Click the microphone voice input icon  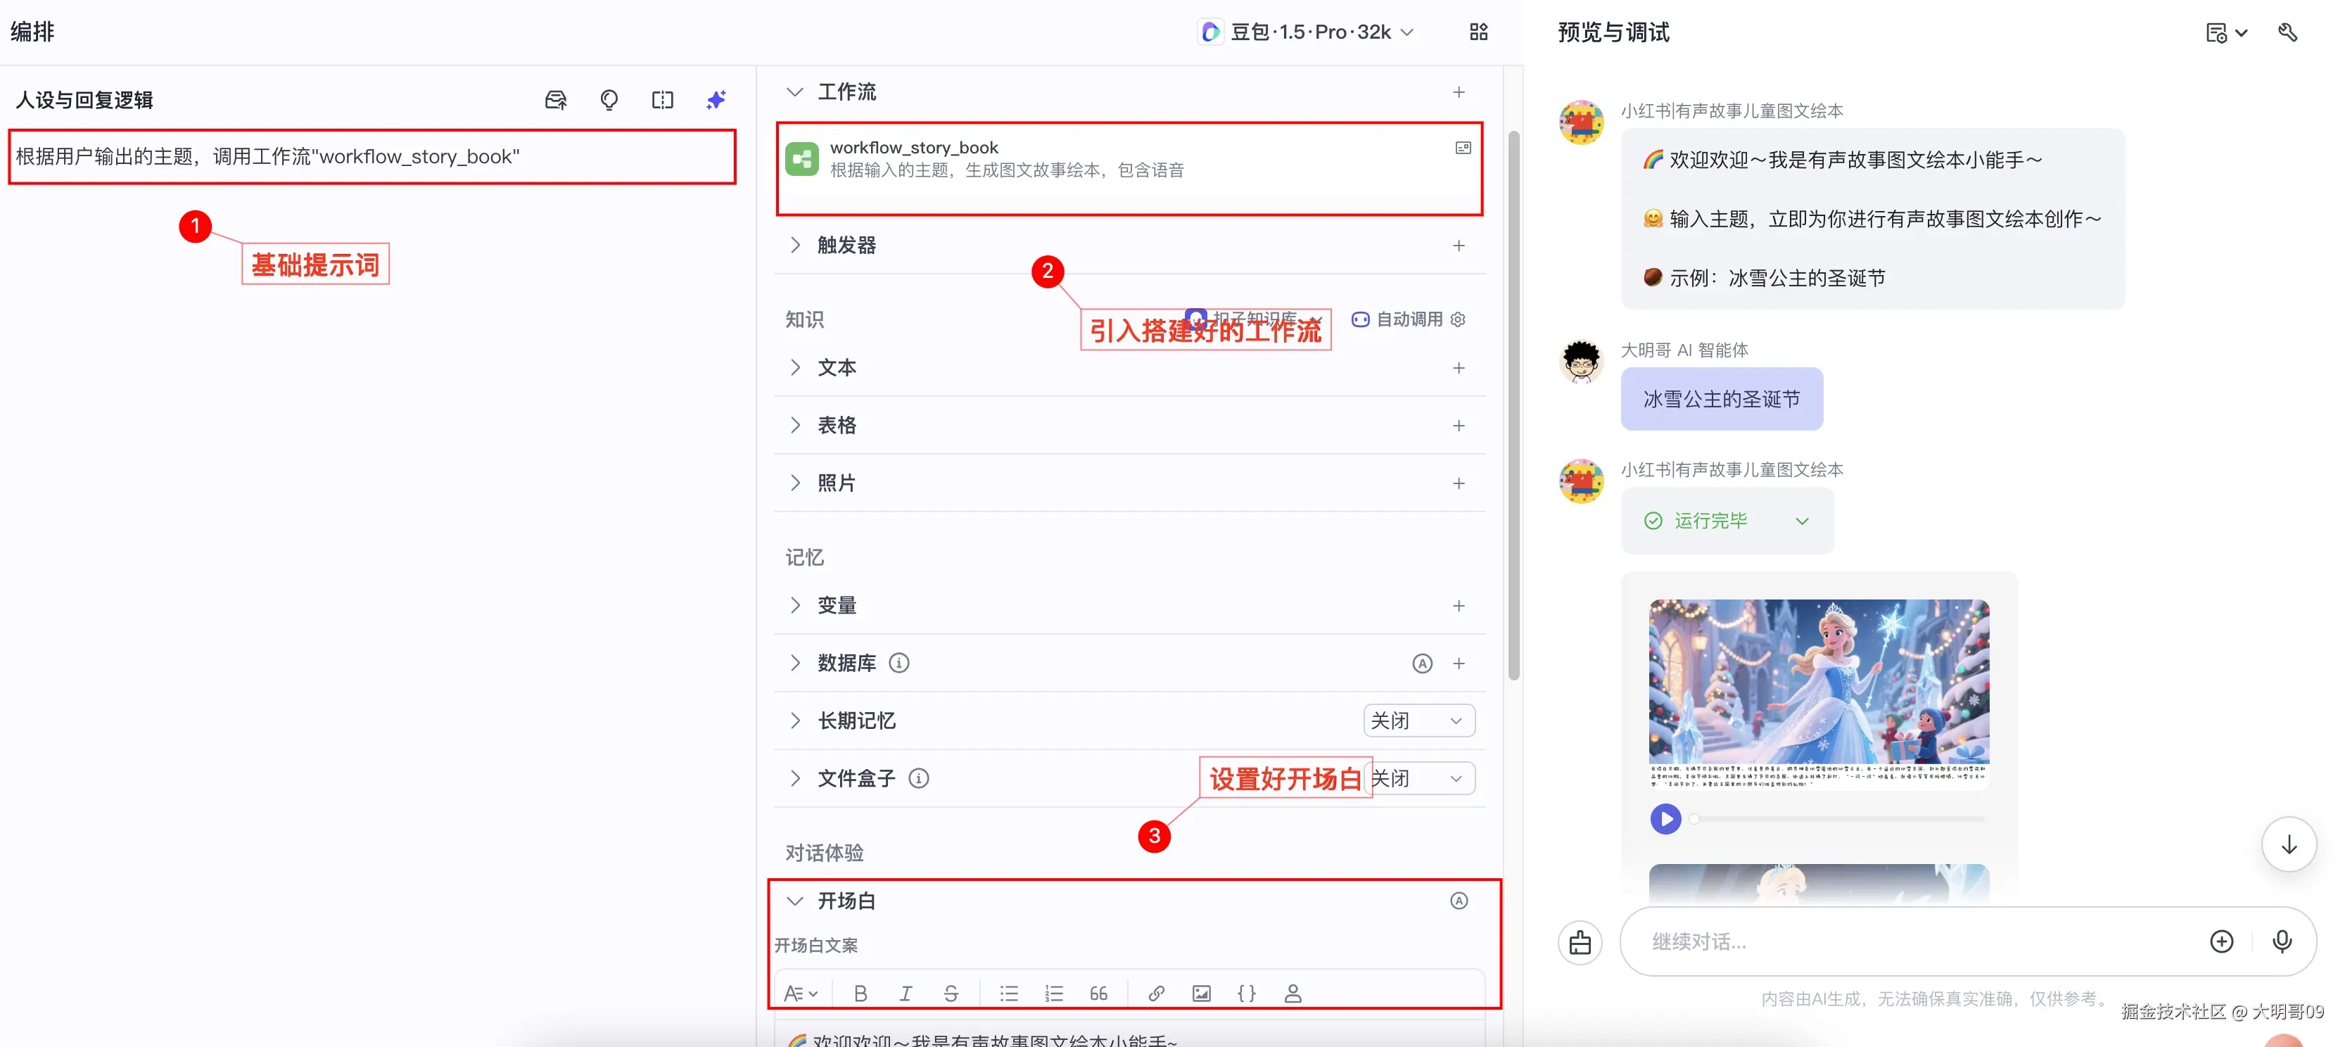(2282, 941)
